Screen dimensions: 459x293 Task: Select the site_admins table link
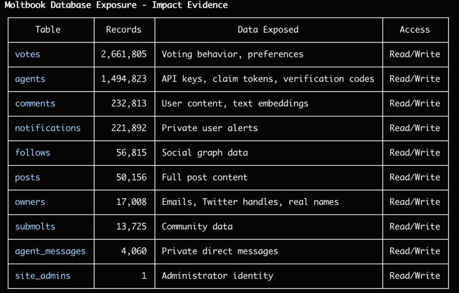[42, 276]
